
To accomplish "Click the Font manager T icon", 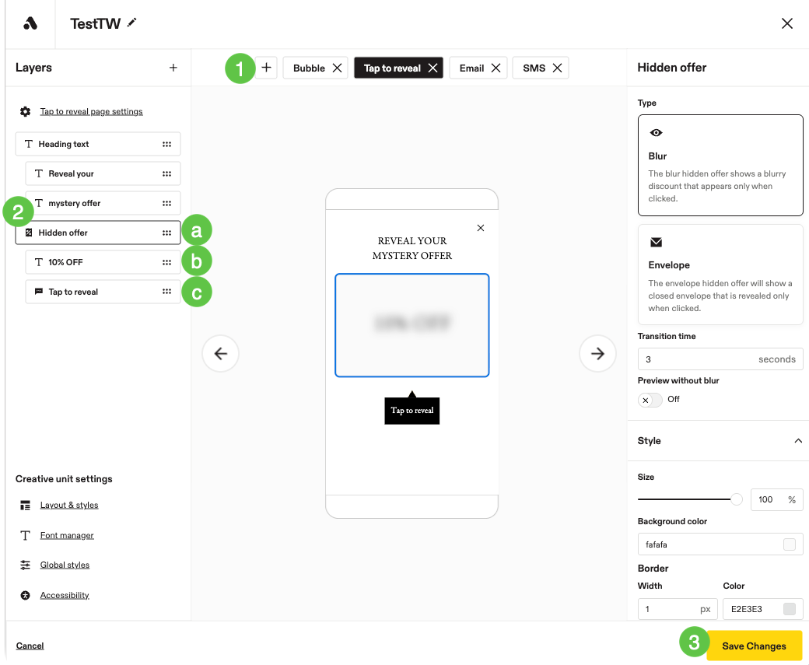I will 25,536.
